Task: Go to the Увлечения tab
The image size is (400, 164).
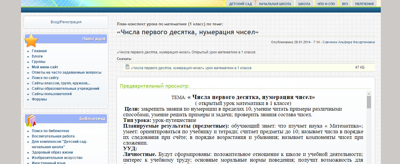Action: click(364, 4)
